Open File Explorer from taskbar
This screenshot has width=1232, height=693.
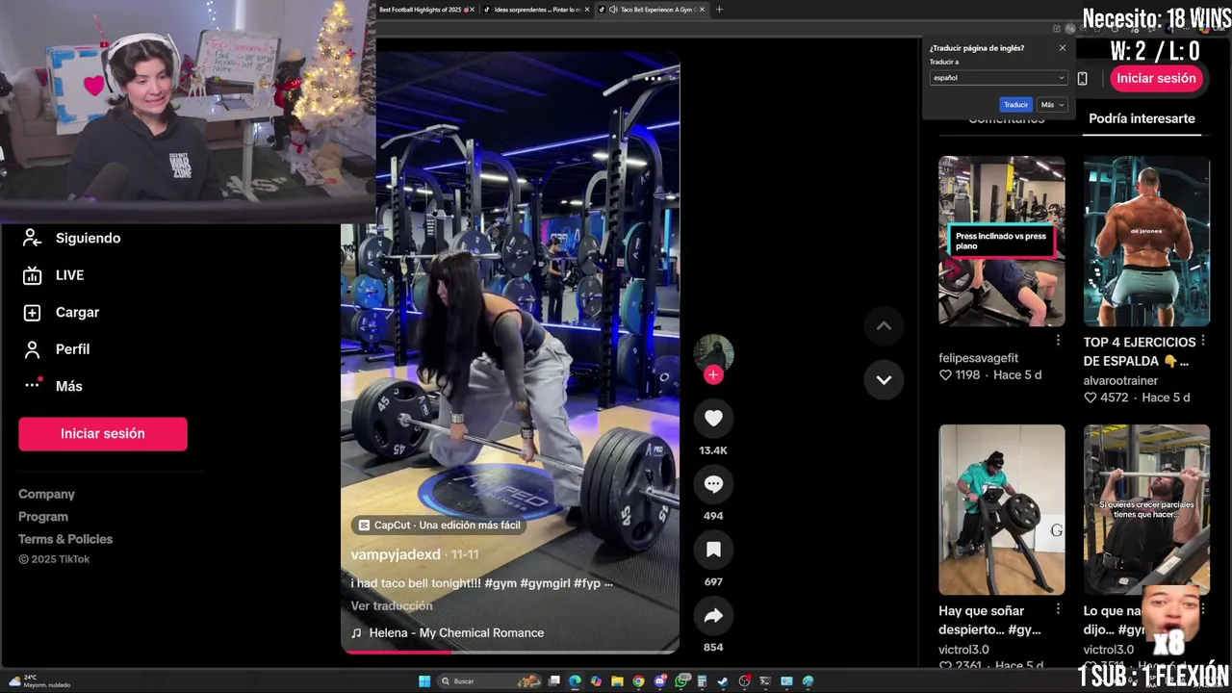pos(617,681)
